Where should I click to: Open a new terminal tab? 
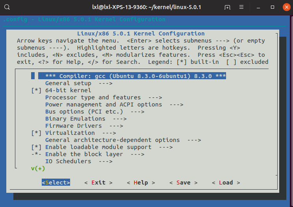[x=227, y=7]
